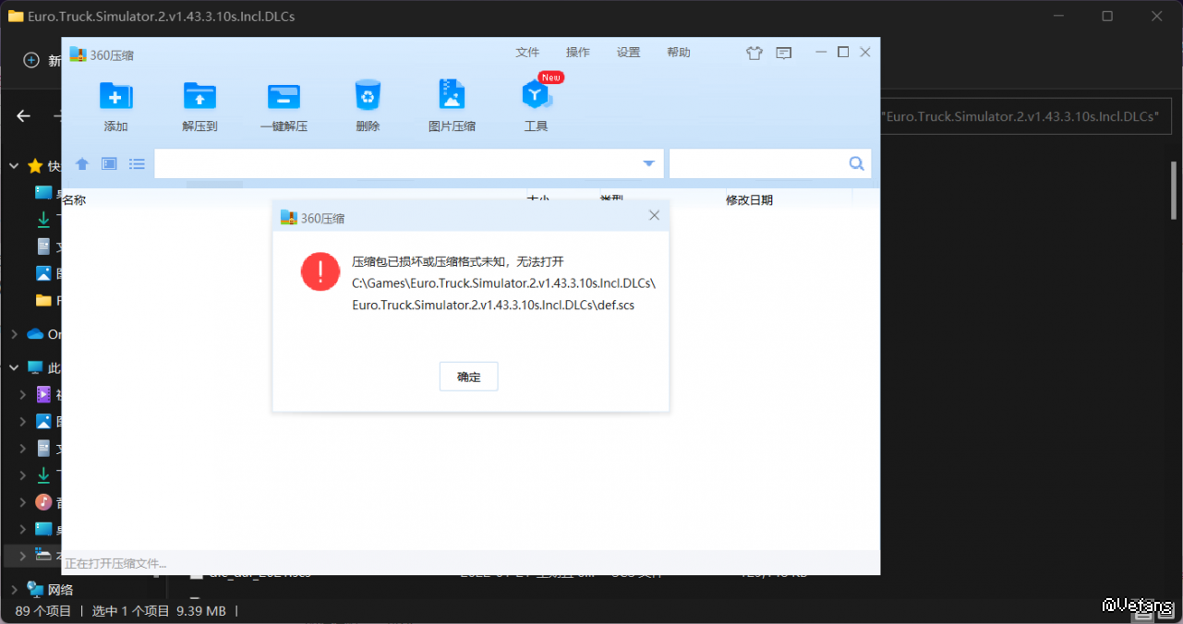
Task: Click the Explorer window title folder icon
Action: tap(15, 16)
